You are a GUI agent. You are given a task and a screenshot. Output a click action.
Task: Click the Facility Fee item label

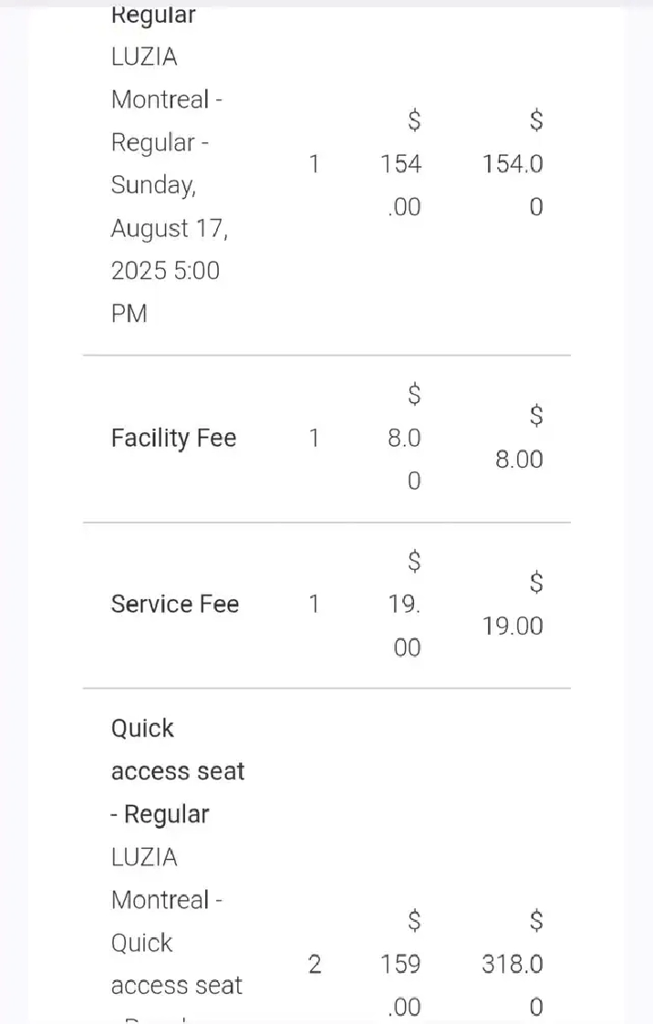click(x=173, y=438)
